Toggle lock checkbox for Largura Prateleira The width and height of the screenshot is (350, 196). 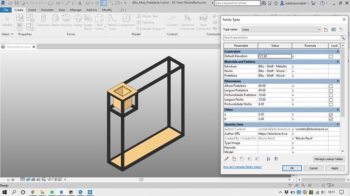click(331, 90)
